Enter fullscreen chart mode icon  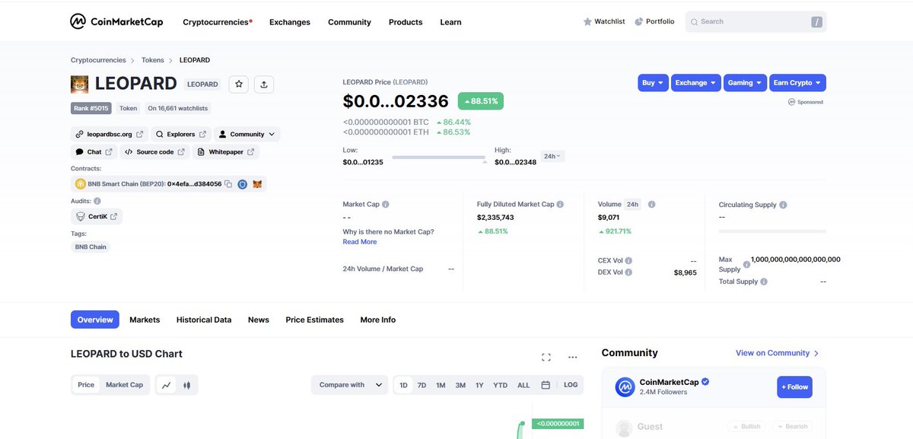pos(546,357)
